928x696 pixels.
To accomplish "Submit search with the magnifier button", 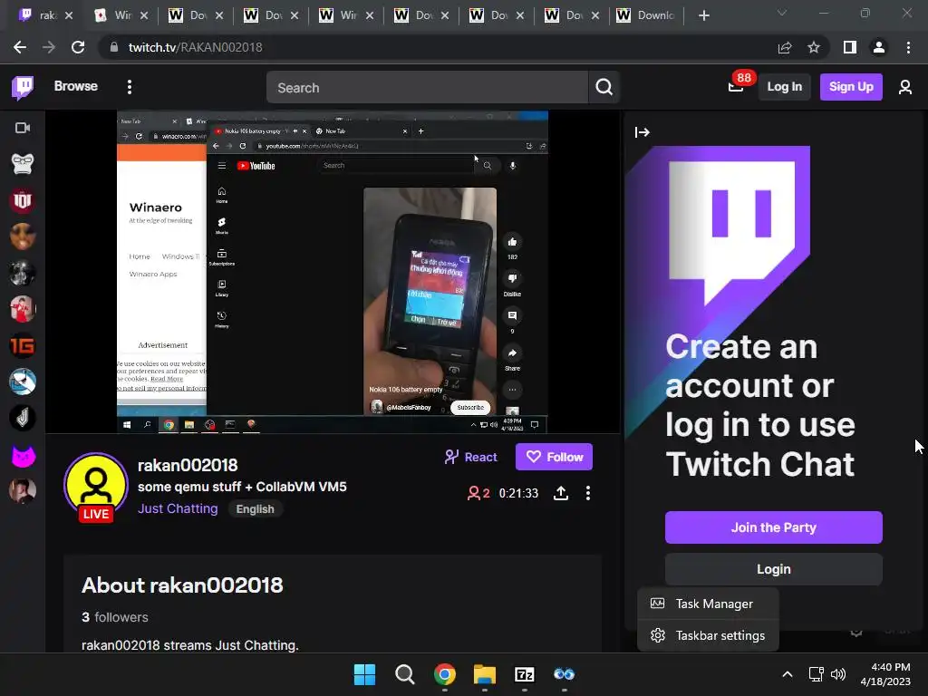I will coord(604,88).
